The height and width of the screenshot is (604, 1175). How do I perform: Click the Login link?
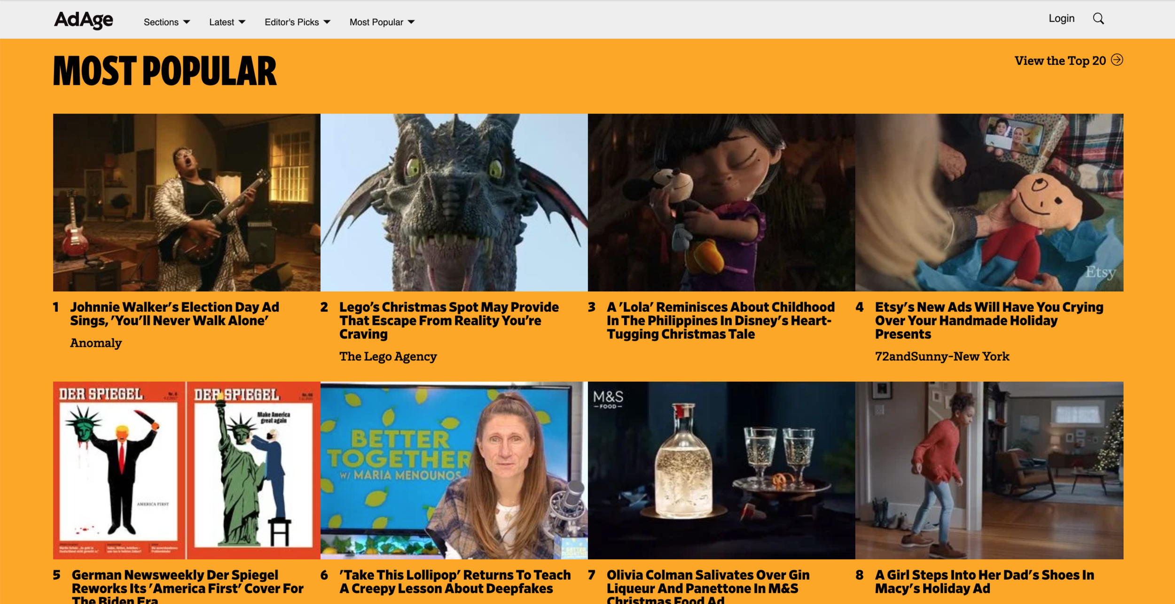(x=1062, y=18)
